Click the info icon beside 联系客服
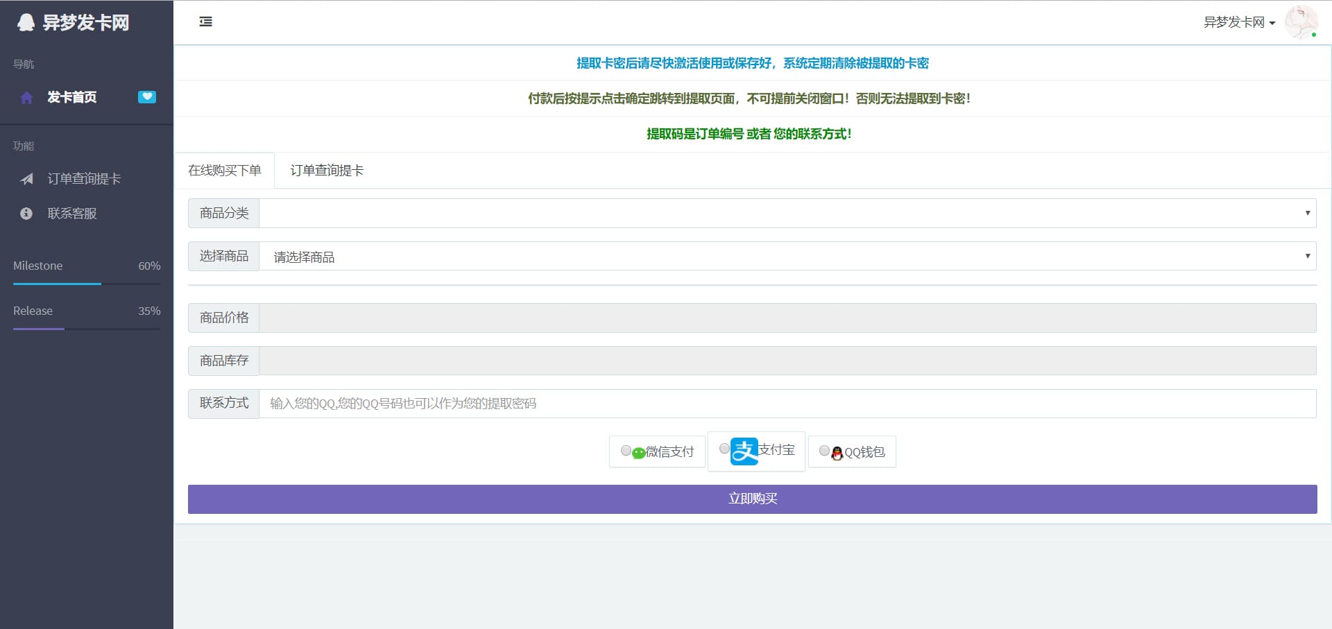Screen dimensions: 1332x629 (26, 213)
